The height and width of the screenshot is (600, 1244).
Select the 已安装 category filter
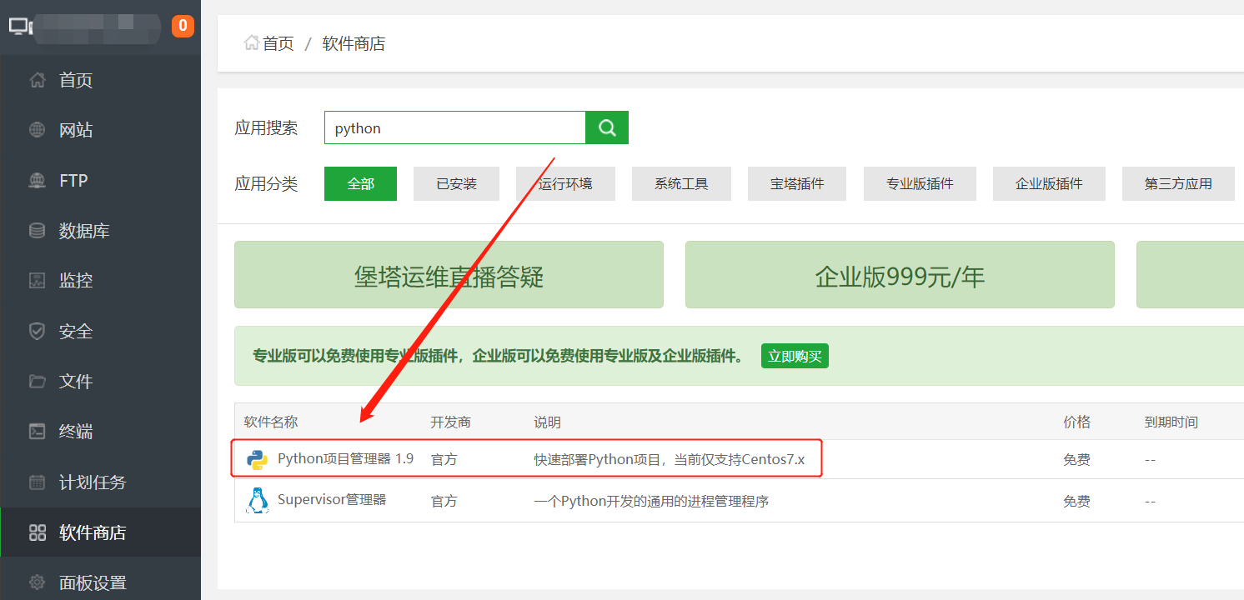(456, 183)
